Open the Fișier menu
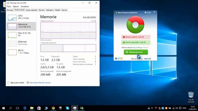 coord(9,6)
